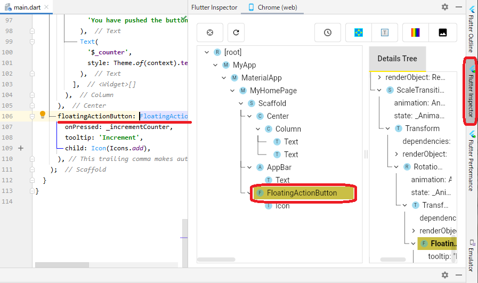Viewport: 478px width, 283px height.
Task: Toggle the Repaint Rainbow button
Action: tap(416, 33)
